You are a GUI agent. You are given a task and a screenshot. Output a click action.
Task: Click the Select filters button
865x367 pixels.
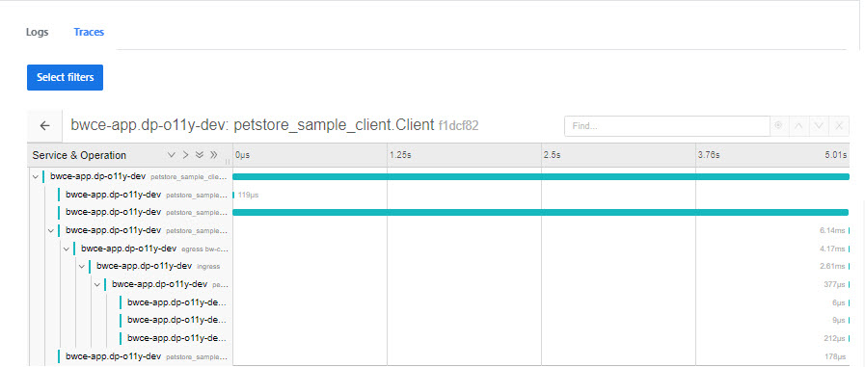pyautogui.click(x=66, y=77)
